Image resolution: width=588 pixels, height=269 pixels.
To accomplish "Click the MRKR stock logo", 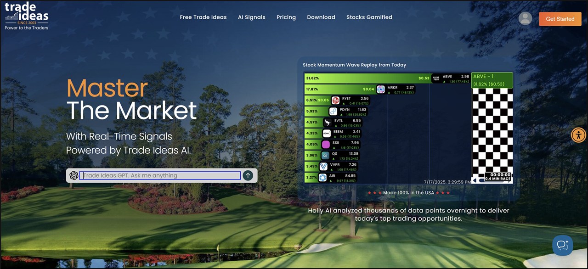I will [x=380, y=89].
